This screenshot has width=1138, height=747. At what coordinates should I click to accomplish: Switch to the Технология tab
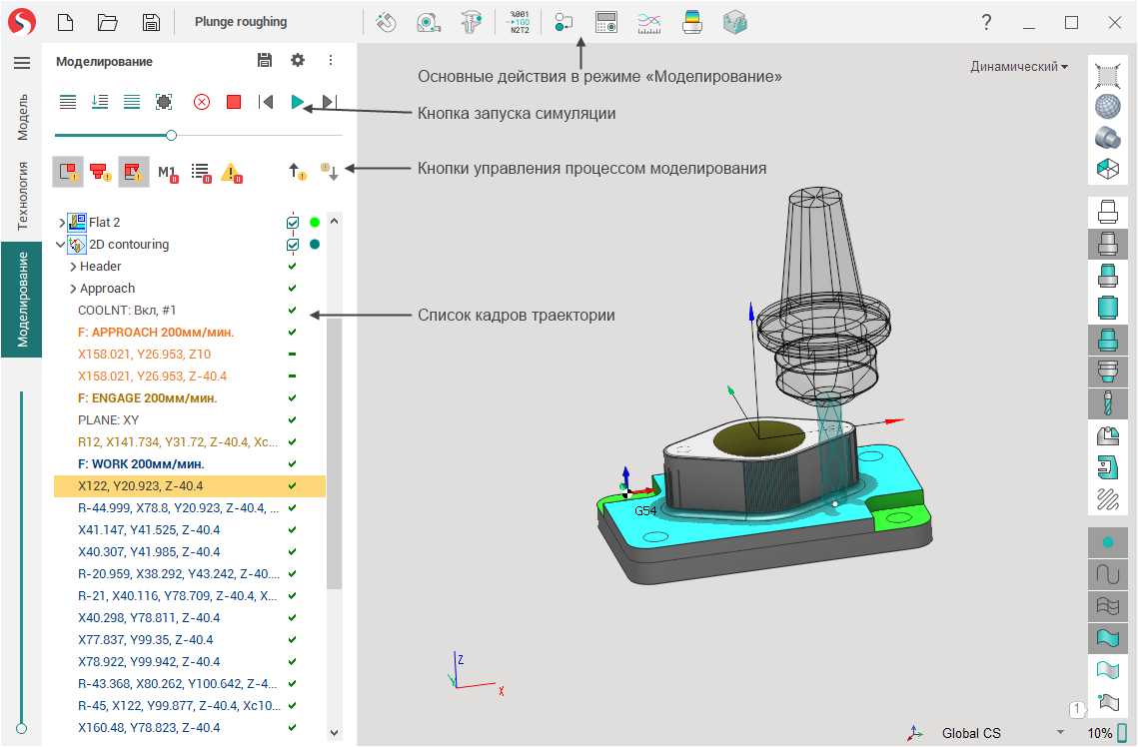[x=22, y=195]
